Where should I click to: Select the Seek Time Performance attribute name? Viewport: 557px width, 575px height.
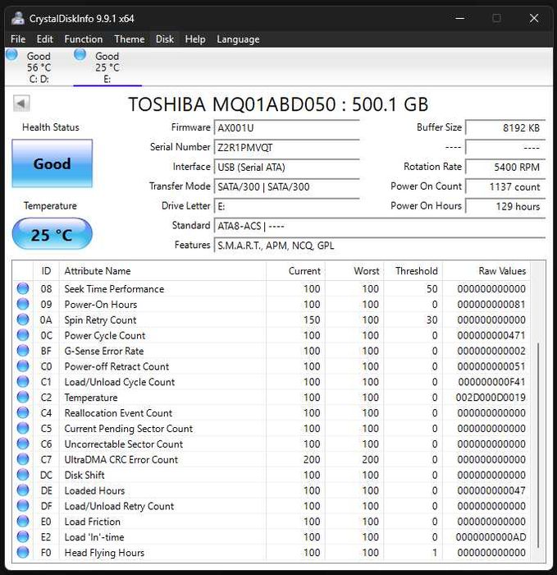(114, 289)
